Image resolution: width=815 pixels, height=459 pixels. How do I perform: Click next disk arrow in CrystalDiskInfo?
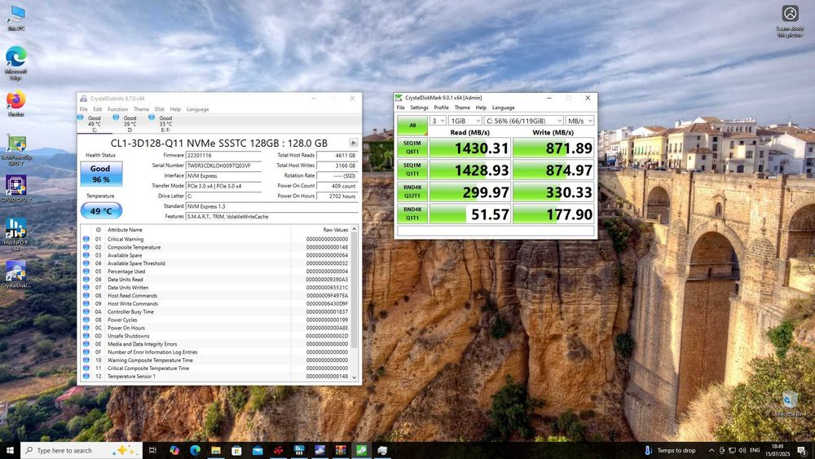click(x=354, y=143)
